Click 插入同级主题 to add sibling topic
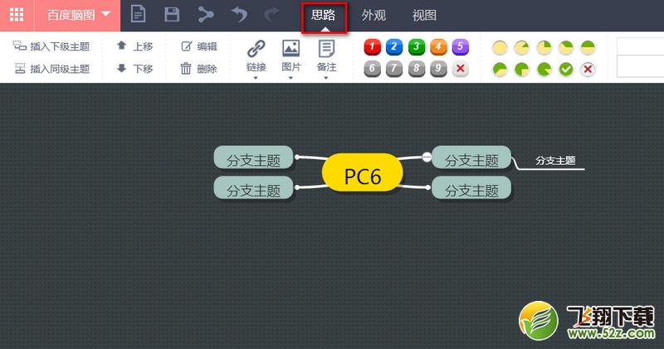Screen dimensions: 664x349 point(51,69)
